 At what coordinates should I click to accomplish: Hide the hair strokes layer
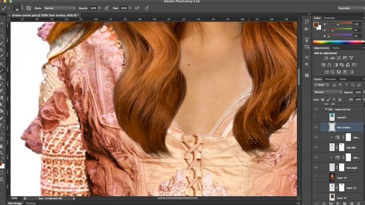[x=316, y=127]
